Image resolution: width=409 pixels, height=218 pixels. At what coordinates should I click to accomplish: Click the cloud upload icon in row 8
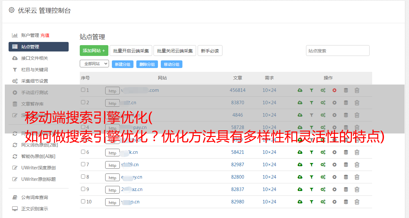click(300, 177)
